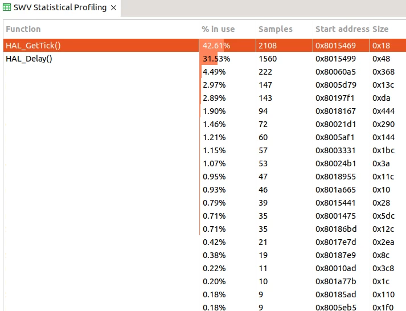406x311 pixels.
Task: Click the size value 0x48
Action: point(381,59)
